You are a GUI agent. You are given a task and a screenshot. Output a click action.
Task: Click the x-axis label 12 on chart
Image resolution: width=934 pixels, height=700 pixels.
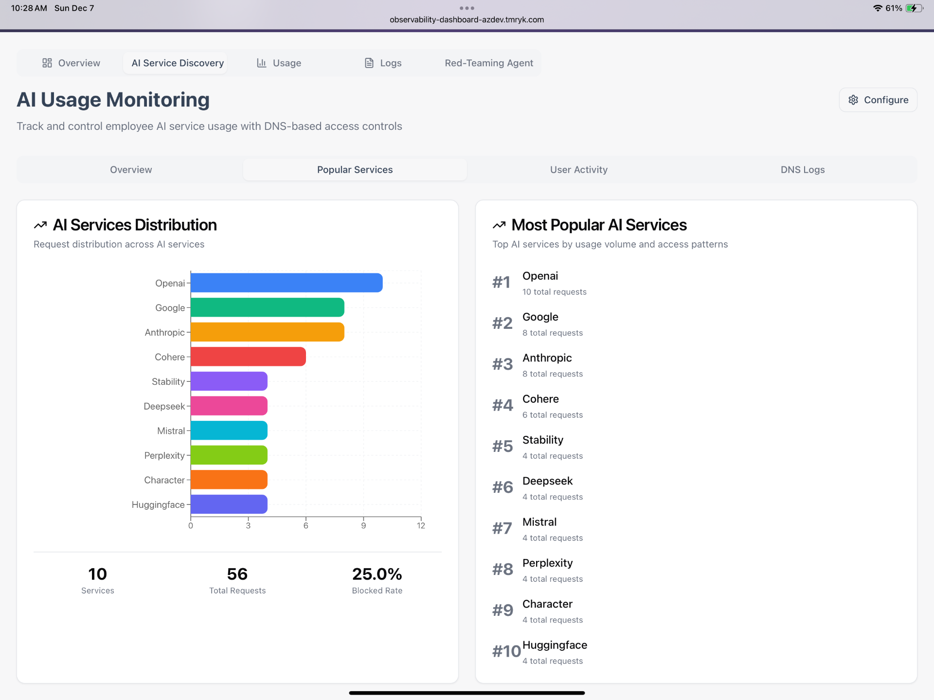(x=421, y=526)
